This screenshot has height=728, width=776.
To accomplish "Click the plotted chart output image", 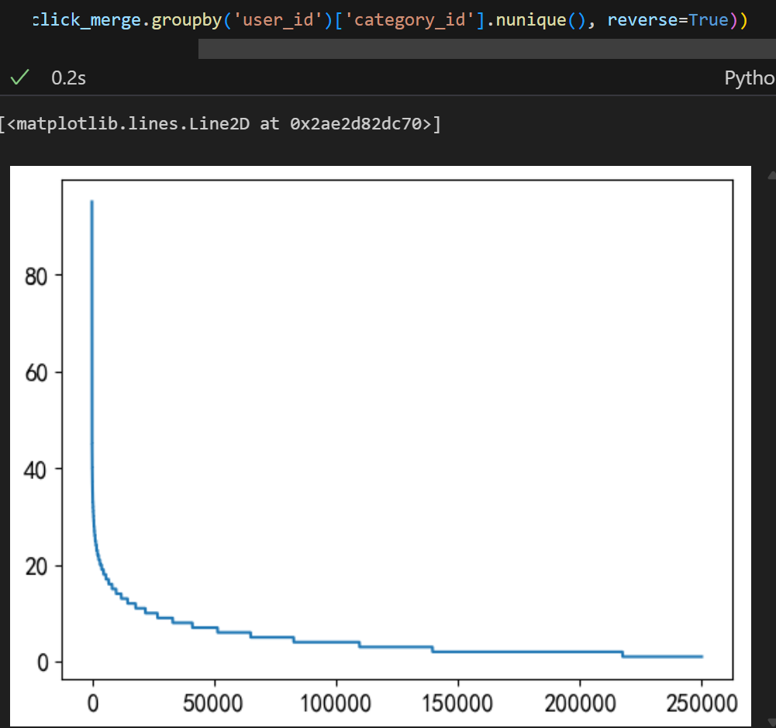I will (381, 446).
